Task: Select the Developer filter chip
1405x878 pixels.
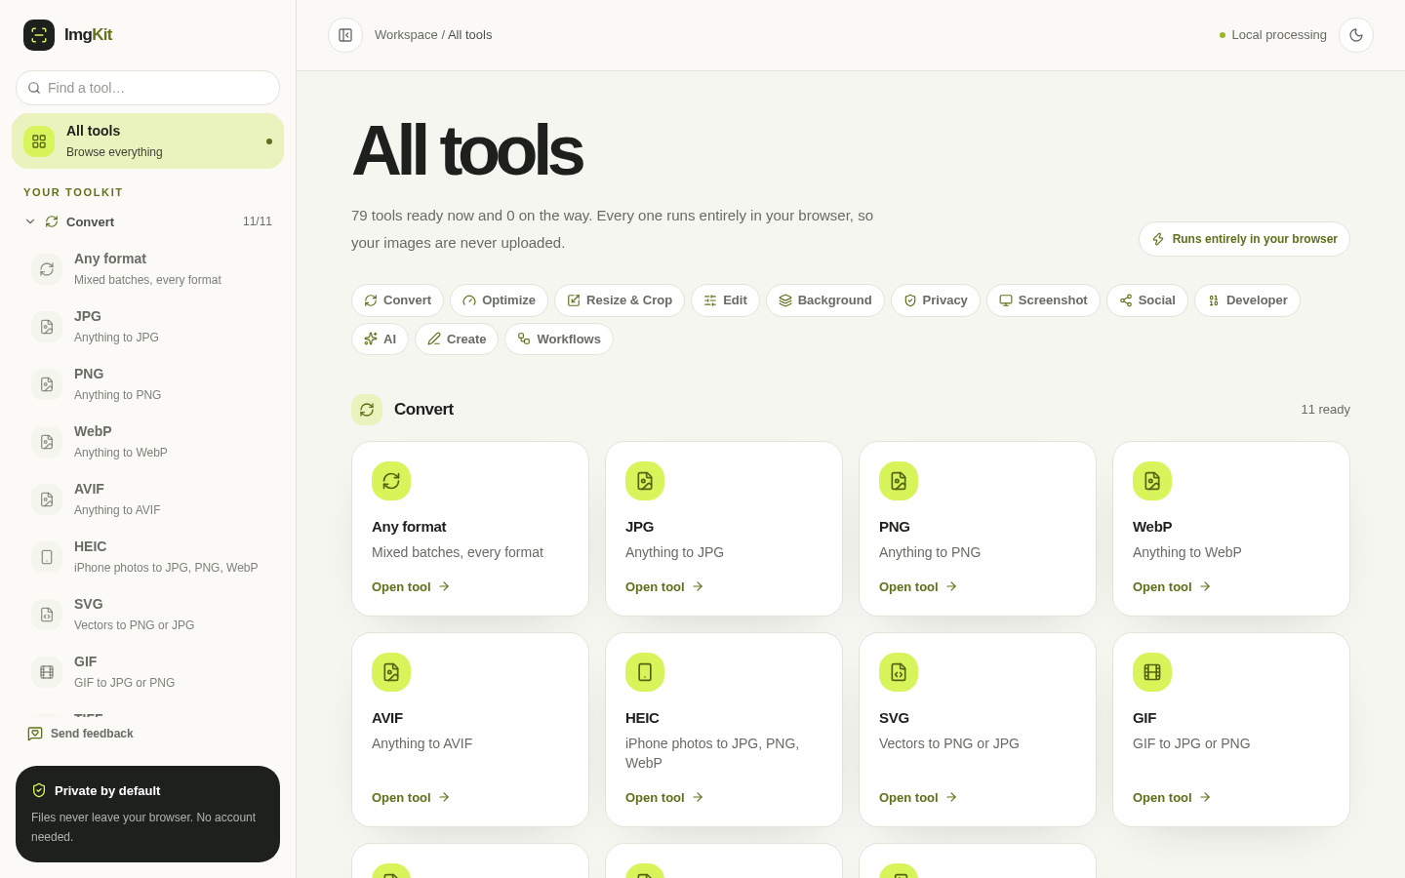Action: pos(1247,300)
